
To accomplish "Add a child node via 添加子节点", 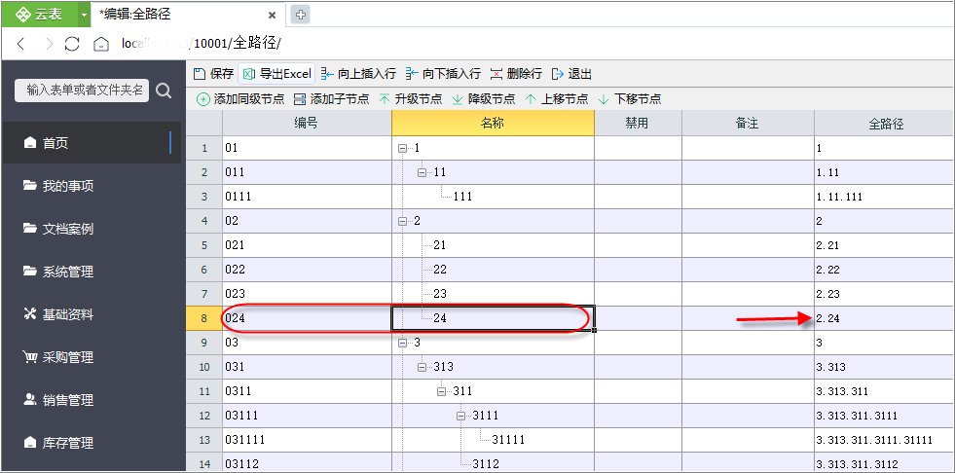I will [331, 99].
